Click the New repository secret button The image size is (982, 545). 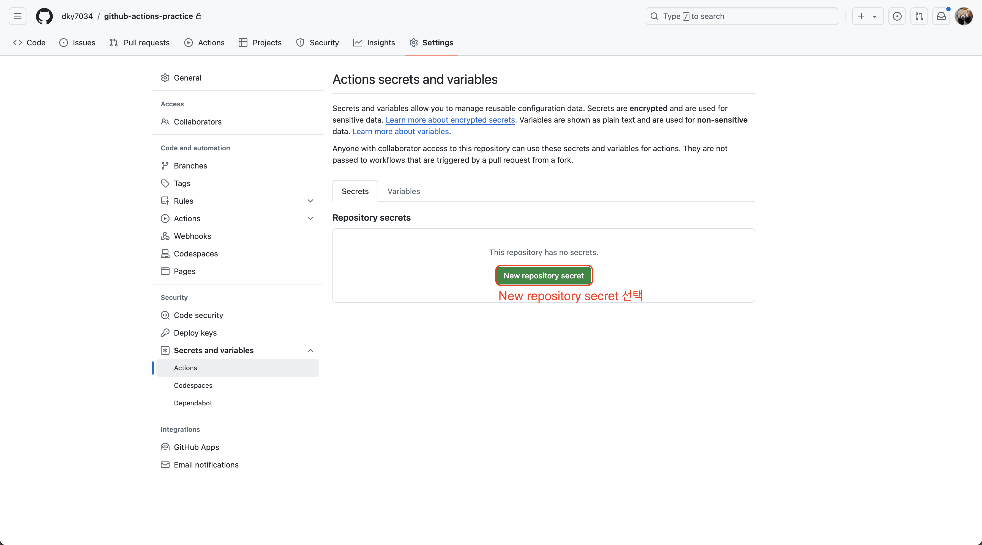(543, 276)
